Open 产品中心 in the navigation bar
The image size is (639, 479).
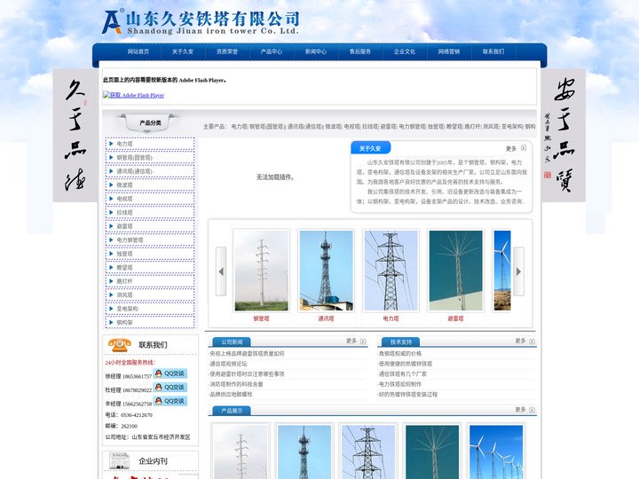coord(272,51)
